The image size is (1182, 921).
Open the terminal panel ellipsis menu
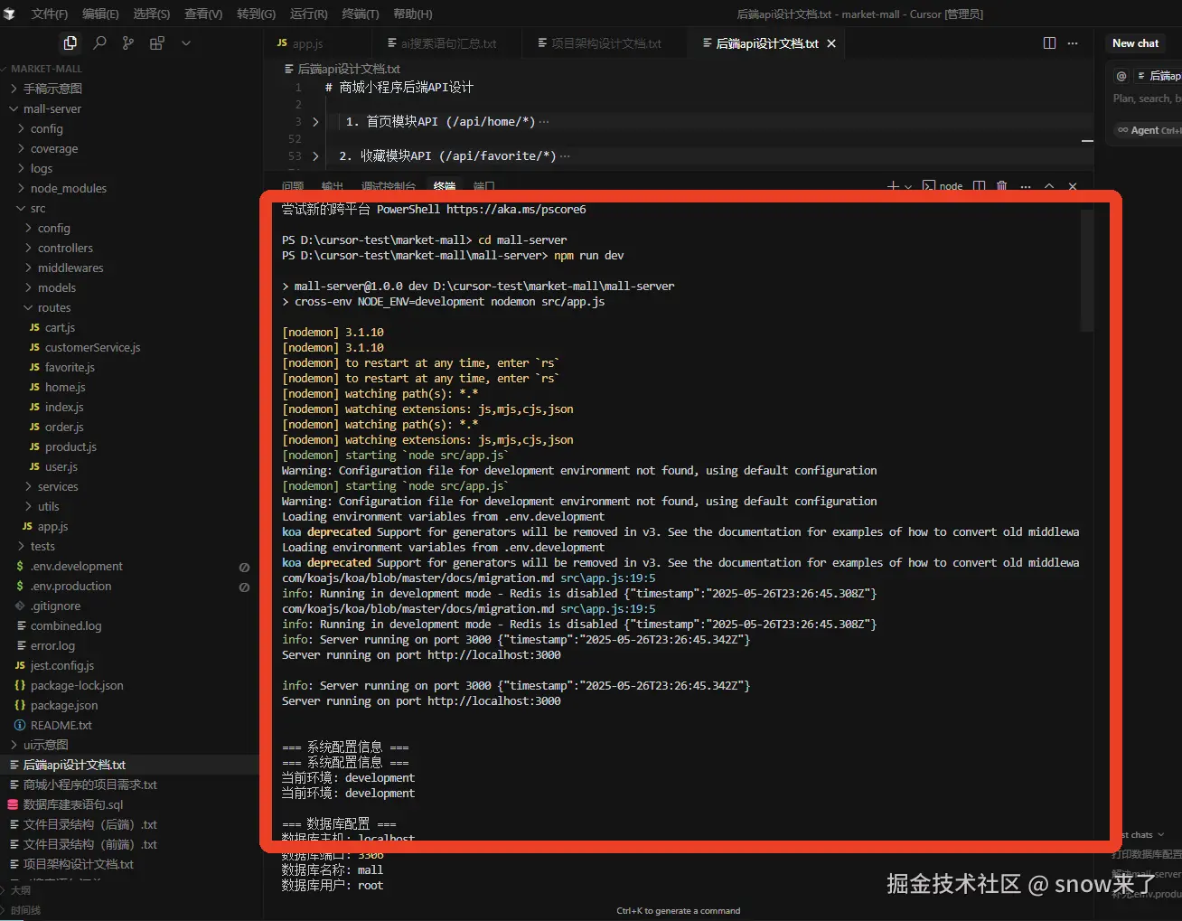pyautogui.click(x=1026, y=186)
